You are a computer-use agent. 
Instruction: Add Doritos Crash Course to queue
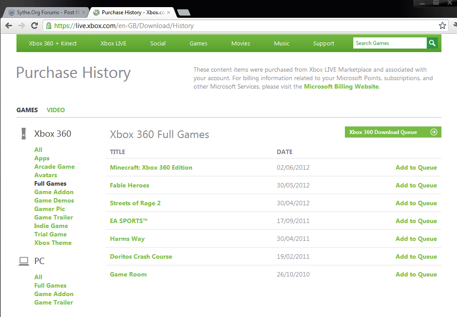(x=416, y=256)
